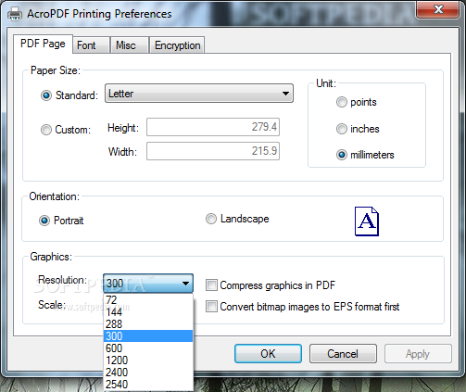Pick 2540 from the resolution list
The width and height of the screenshot is (466, 392).
[x=148, y=385]
